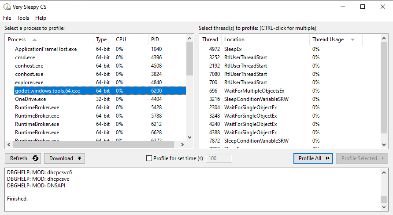Image resolution: width=393 pixels, height=215 pixels.
Task: Click the scroll up arrow in thread list
Action: click(385, 39)
